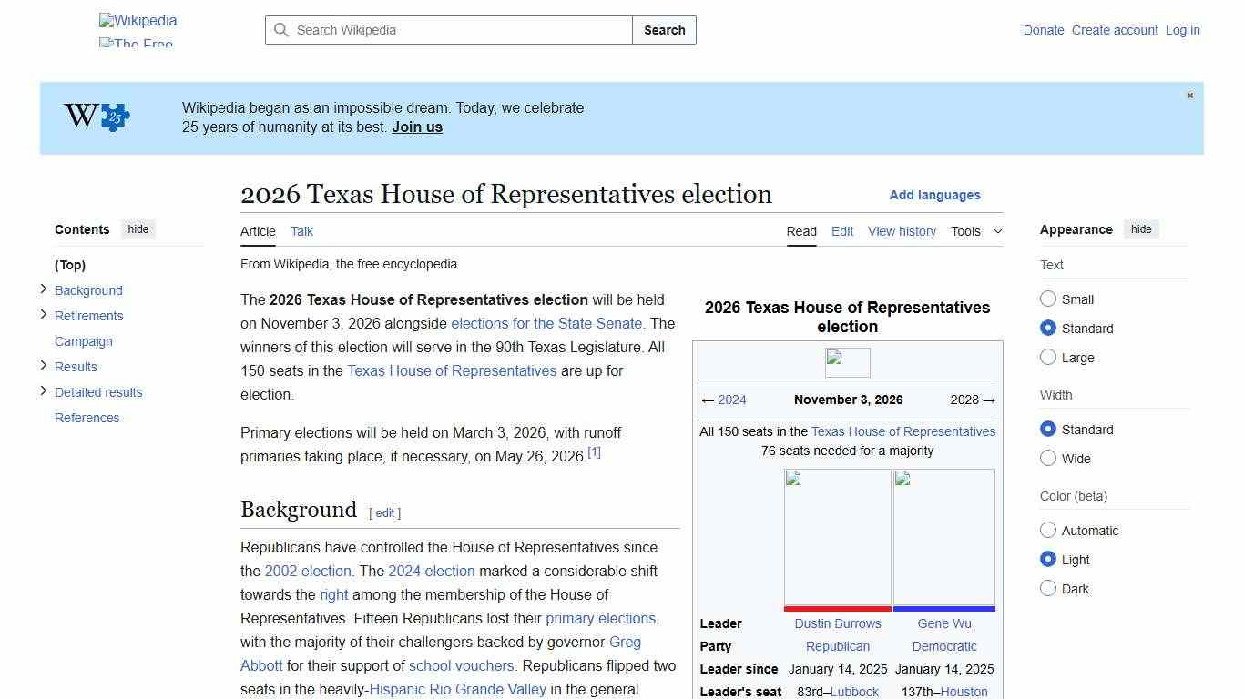Select Wide page width
The width and height of the screenshot is (1244, 699).
1048,458
